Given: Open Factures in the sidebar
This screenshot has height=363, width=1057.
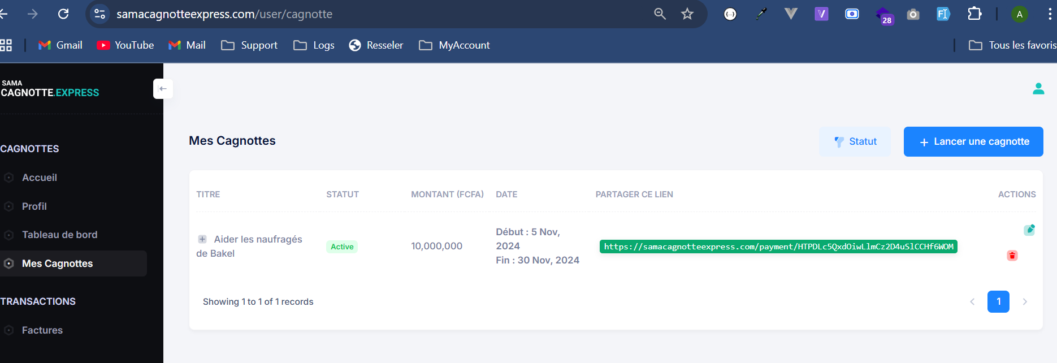Looking at the screenshot, I should coord(42,330).
